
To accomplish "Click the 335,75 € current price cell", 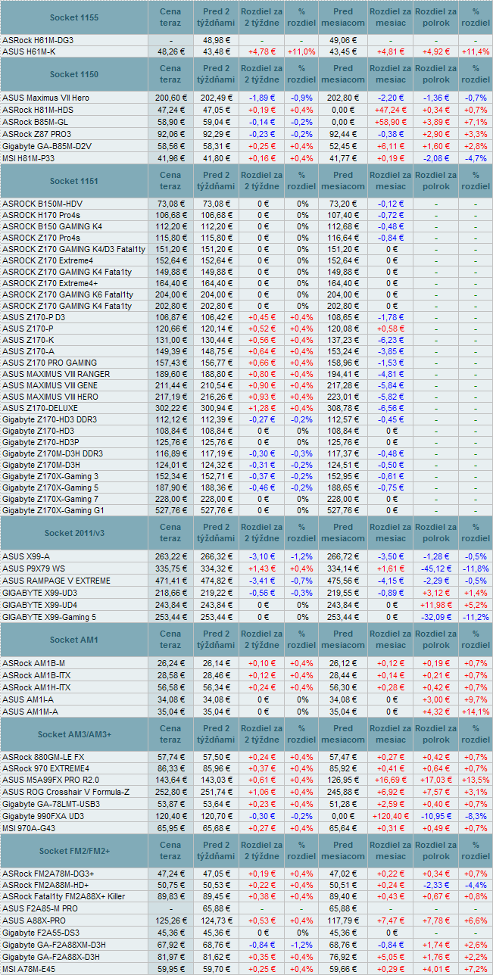I will tap(170, 568).
